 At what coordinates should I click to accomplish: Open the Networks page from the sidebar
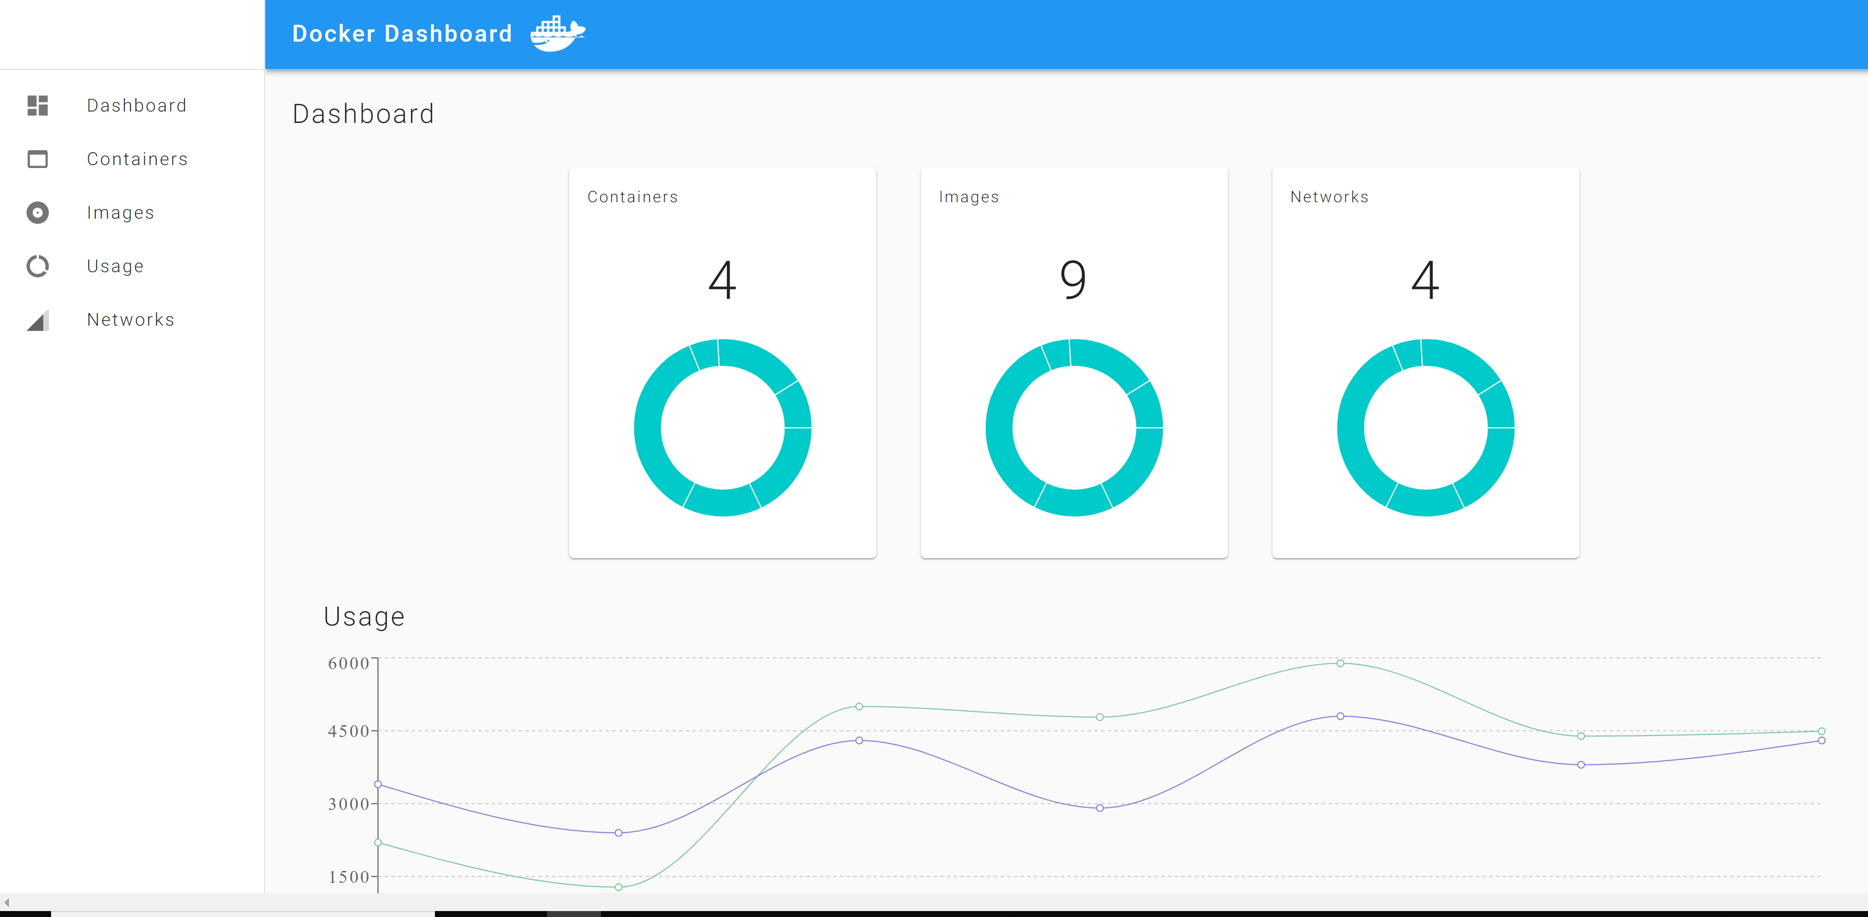click(x=130, y=320)
